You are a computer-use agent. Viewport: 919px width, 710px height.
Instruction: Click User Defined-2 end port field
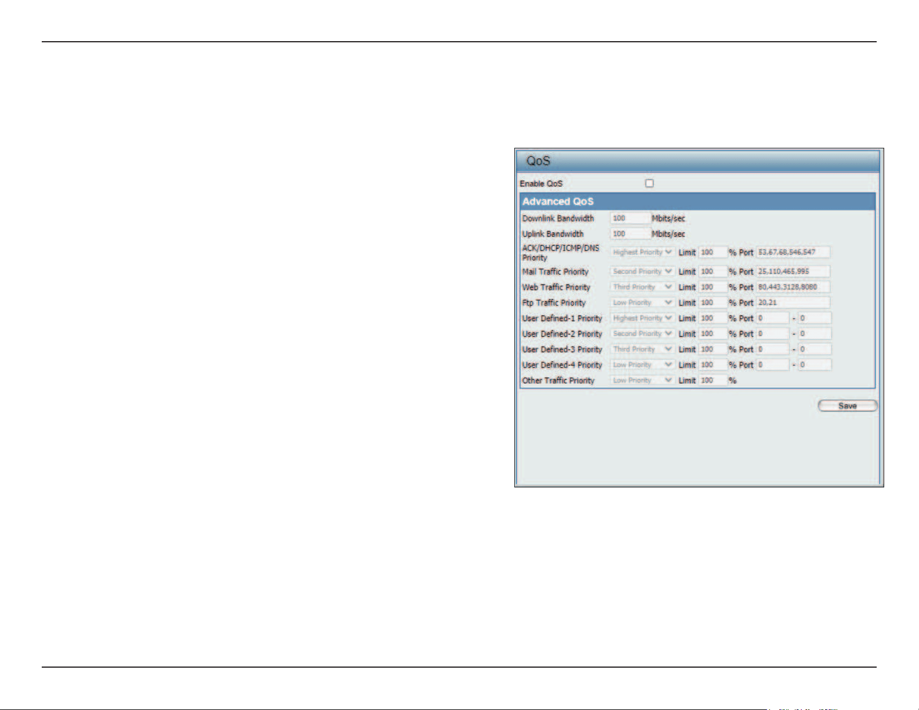coord(815,334)
